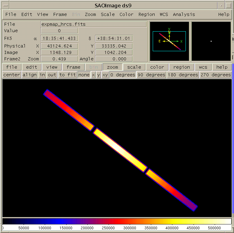The image size is (234, 233).
Task: Click the colorbar at the bottom
Action: tap(117, 221)
